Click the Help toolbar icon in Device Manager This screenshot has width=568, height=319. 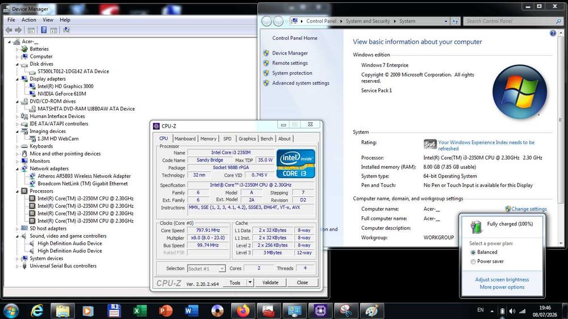click(44, 30)
